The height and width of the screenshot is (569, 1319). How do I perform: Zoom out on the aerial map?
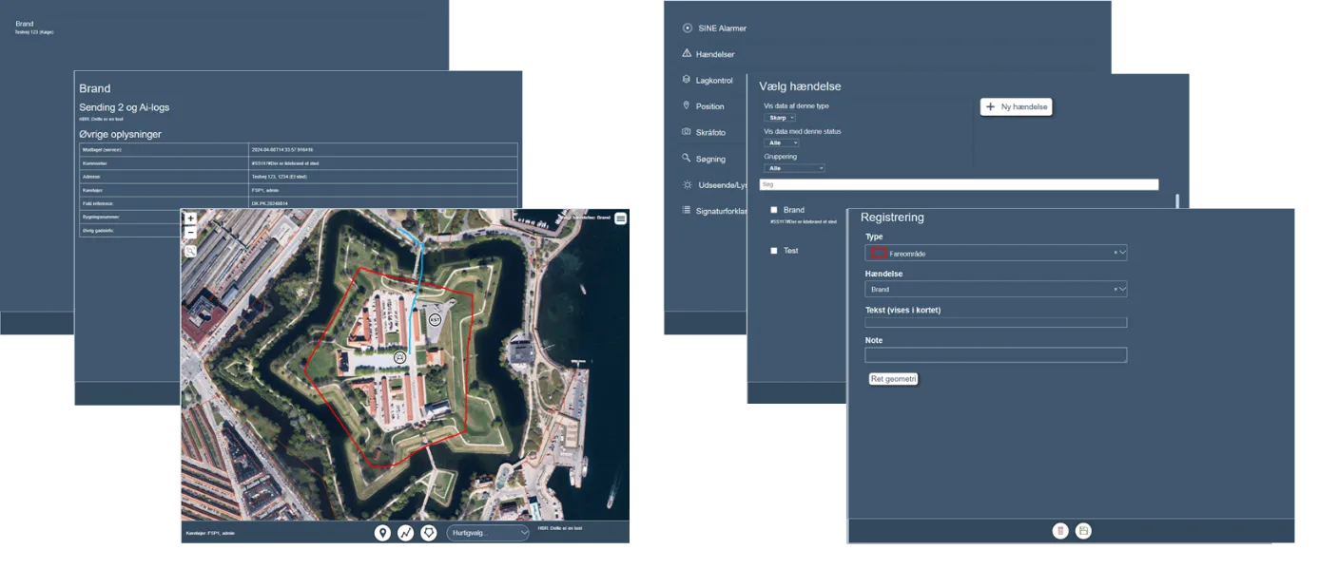coord(190,233)
